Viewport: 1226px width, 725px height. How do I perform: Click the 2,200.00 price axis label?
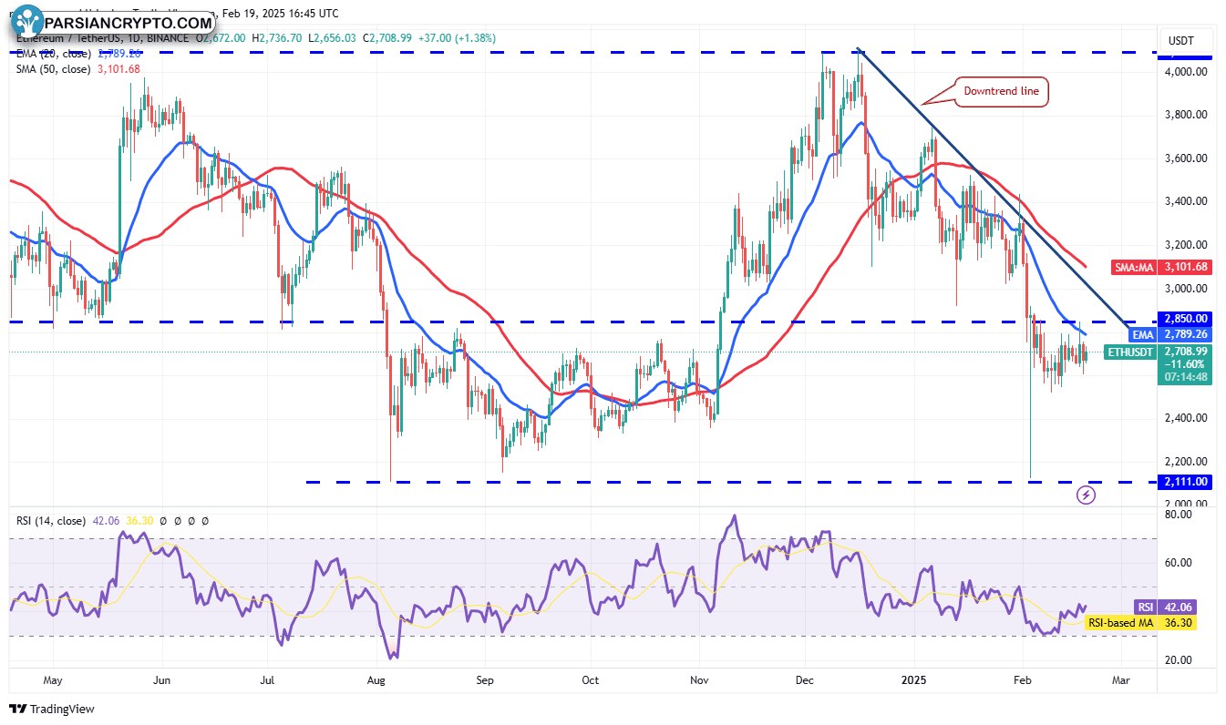pos(1186,462)
